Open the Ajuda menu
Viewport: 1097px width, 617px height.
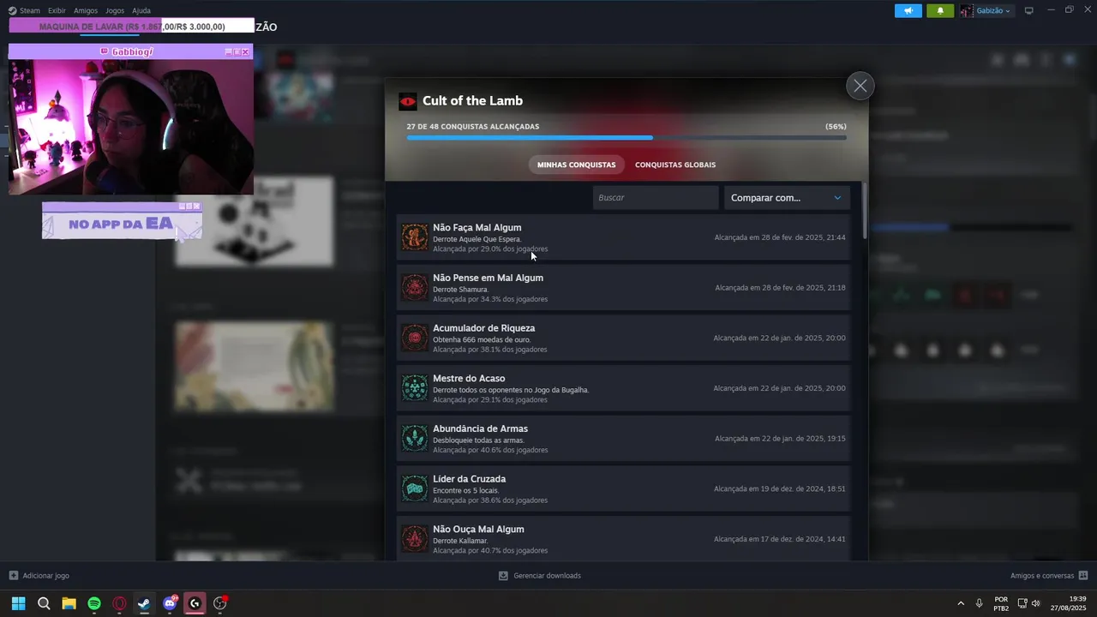[x=141, y=10]
